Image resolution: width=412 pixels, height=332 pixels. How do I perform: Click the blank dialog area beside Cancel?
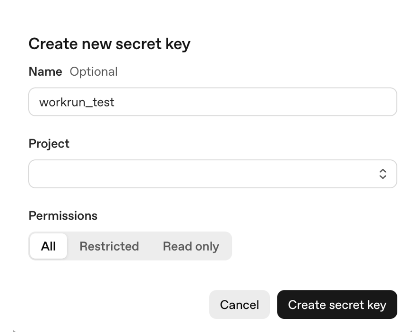(x=118, y=305)
